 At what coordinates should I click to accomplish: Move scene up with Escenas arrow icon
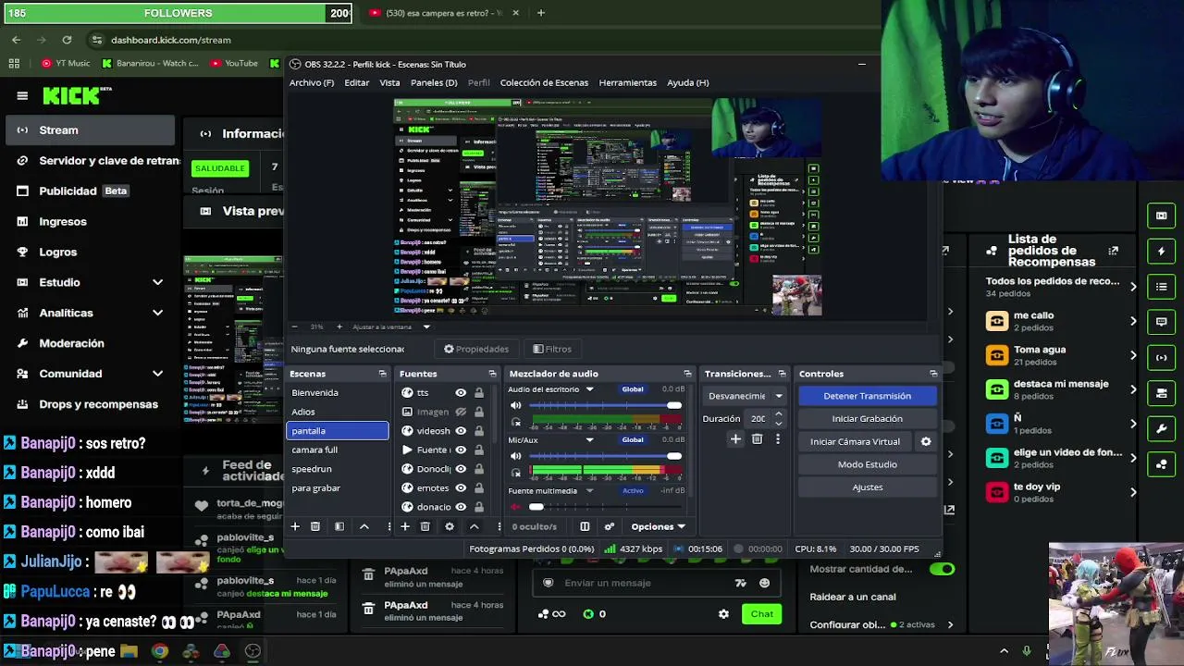click(364, 526)
